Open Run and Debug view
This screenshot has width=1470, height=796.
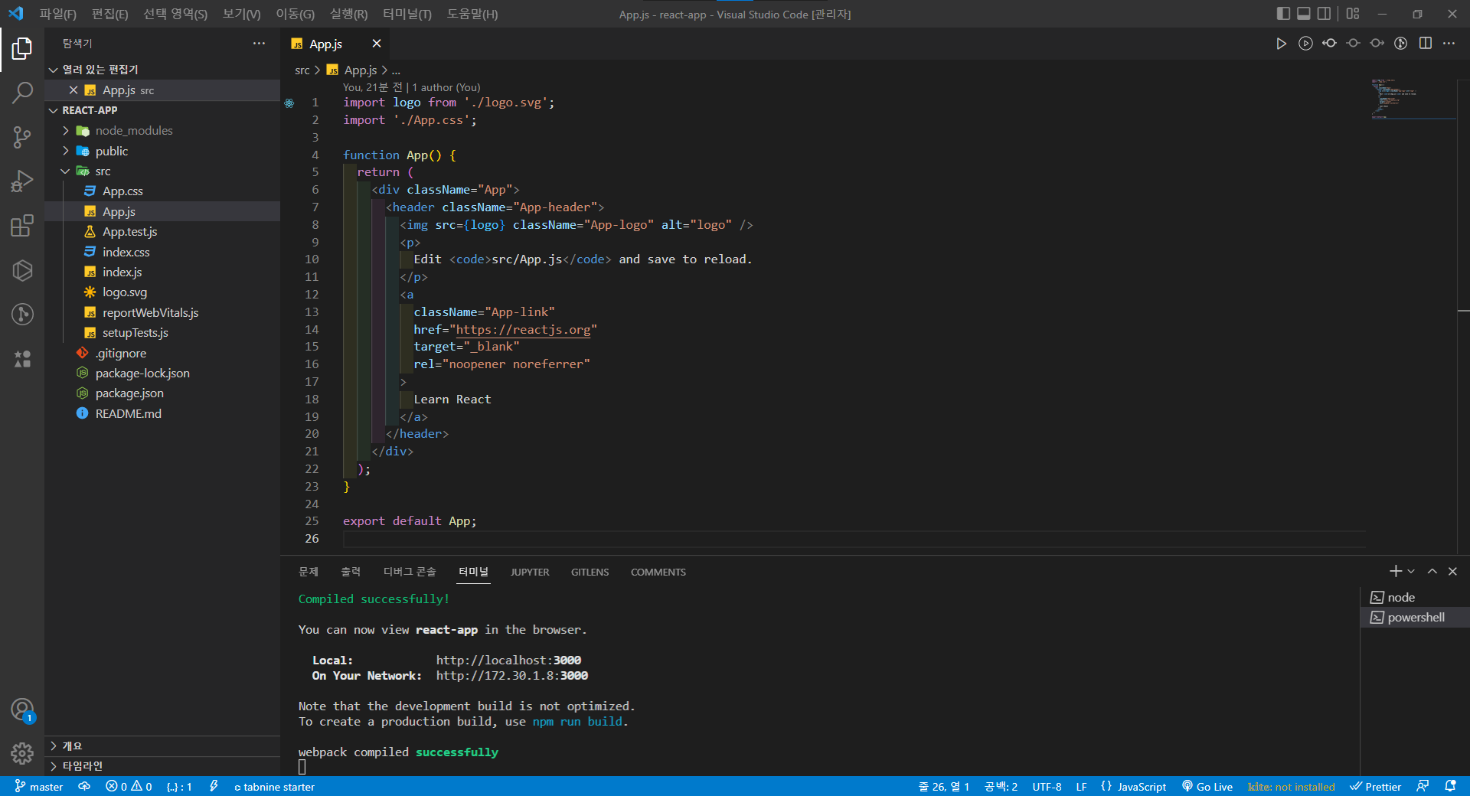22,181
